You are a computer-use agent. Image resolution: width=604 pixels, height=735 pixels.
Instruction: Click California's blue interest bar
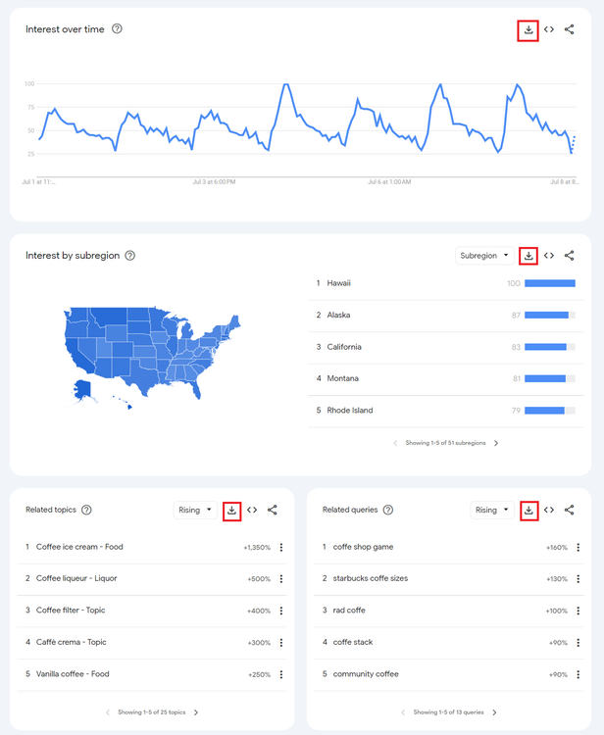tap(546, 347)
